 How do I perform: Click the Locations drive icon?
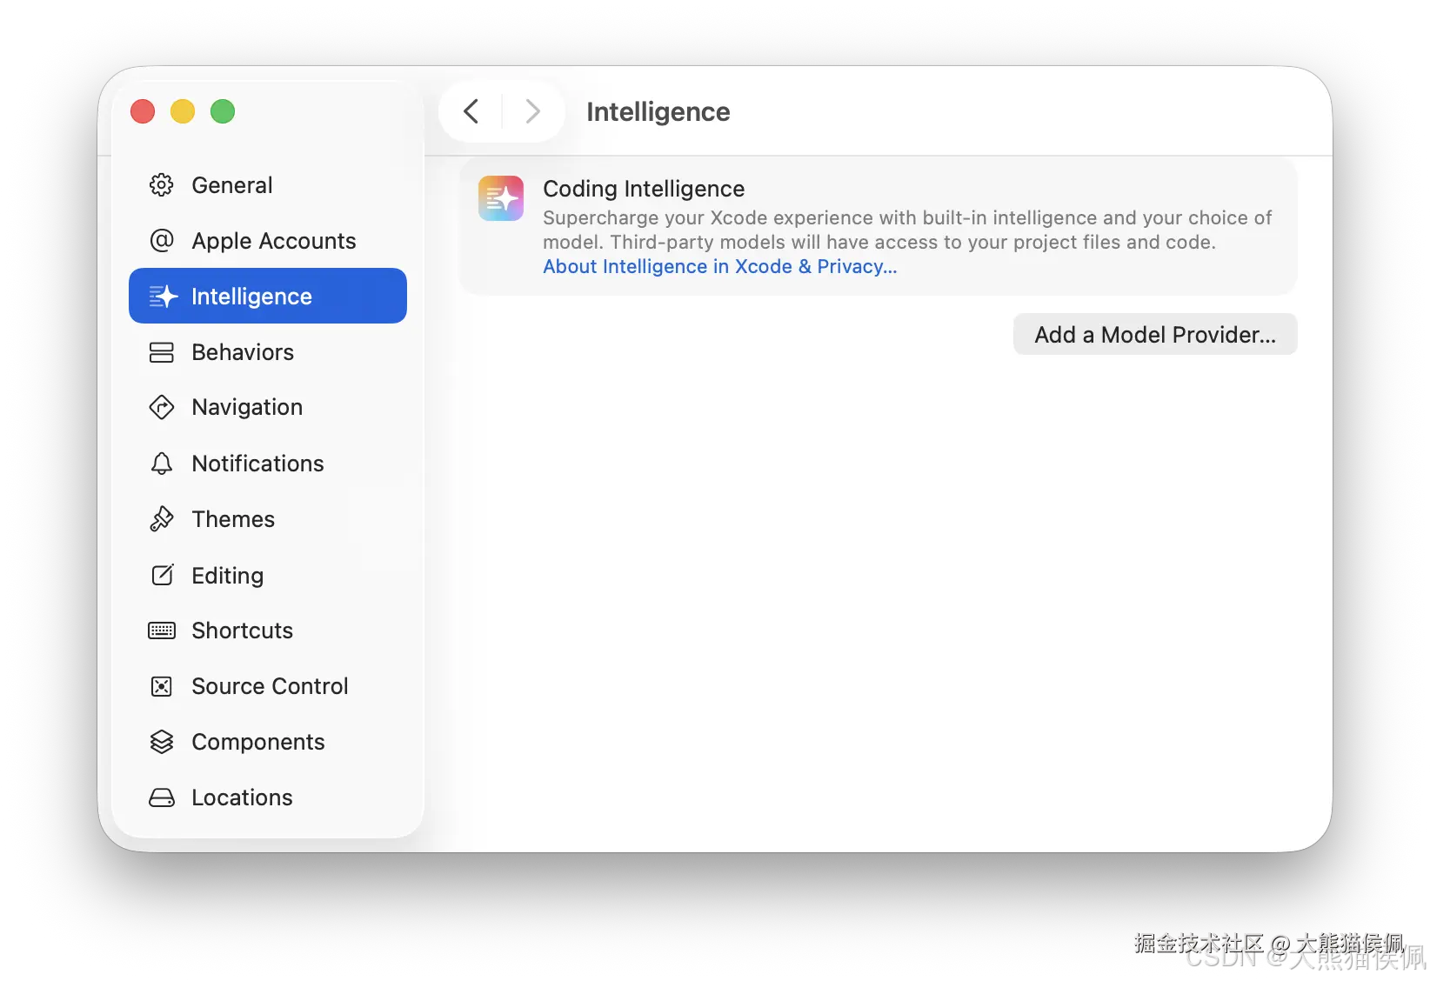[162, 797]
